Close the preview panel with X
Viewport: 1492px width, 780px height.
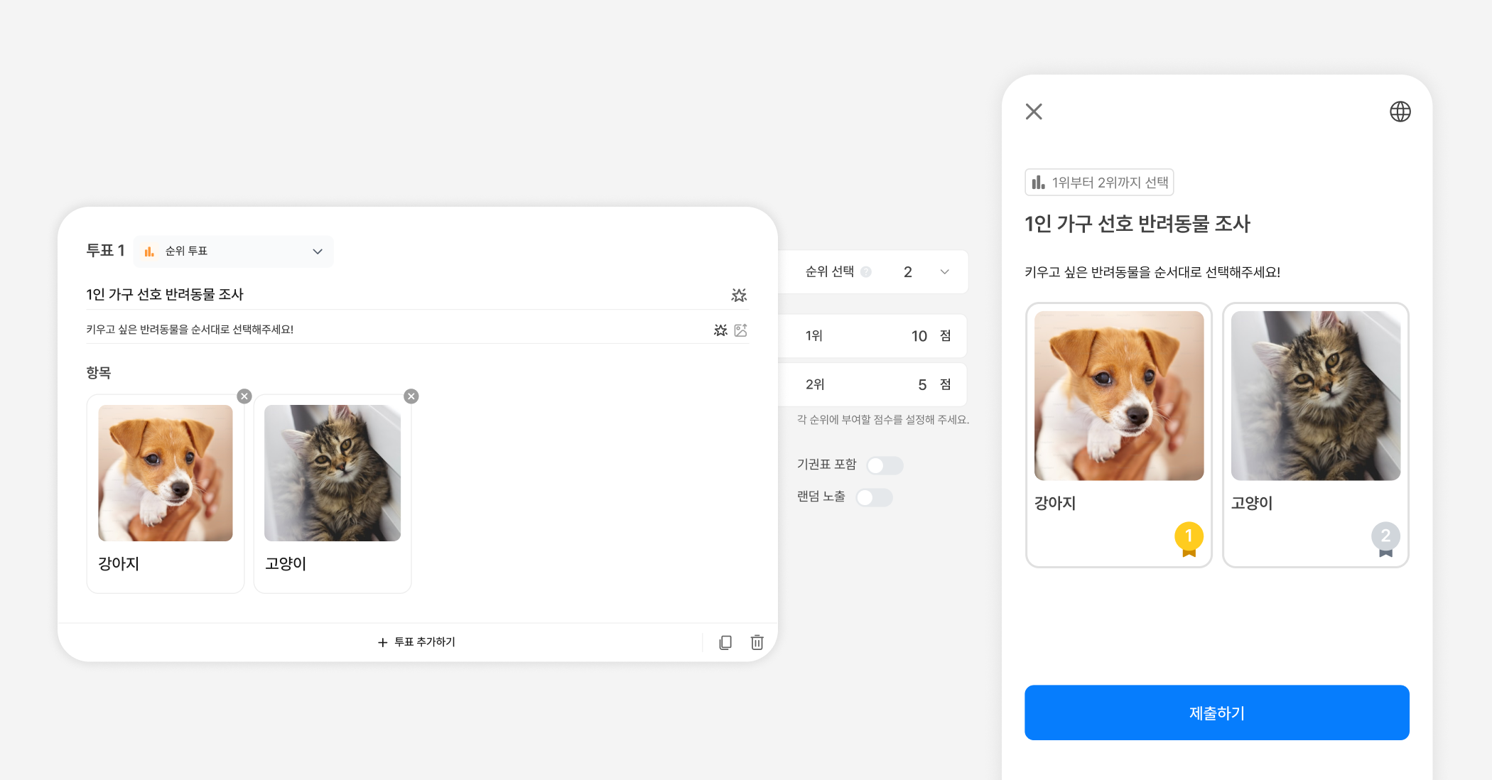(x=1034, y=112)
